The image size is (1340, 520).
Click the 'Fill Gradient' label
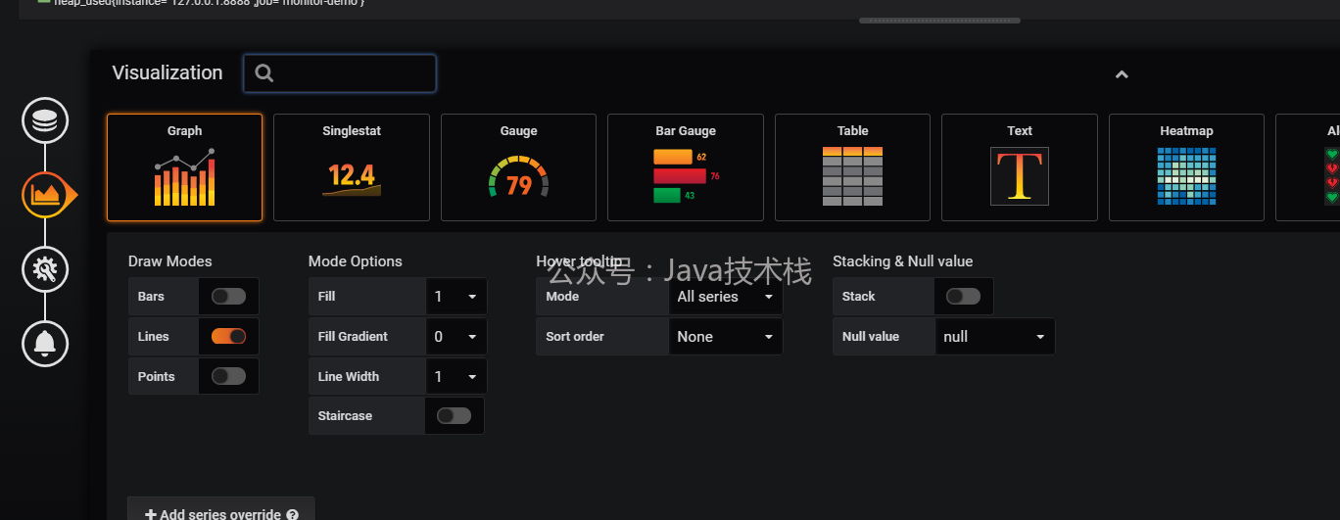point(353,337)
